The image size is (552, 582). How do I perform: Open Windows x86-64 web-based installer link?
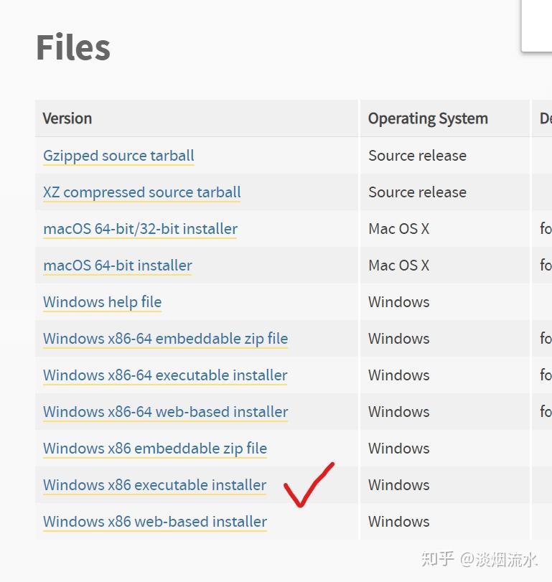[x=165, y=412]
